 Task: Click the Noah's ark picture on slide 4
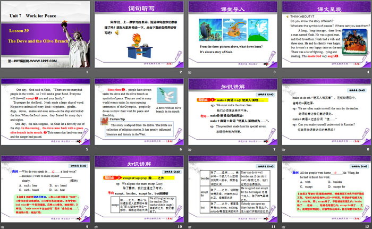click(x=354, y=42)
